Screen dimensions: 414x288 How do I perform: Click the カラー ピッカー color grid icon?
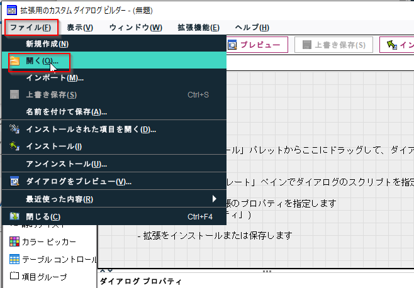click(x=14, y=241)
